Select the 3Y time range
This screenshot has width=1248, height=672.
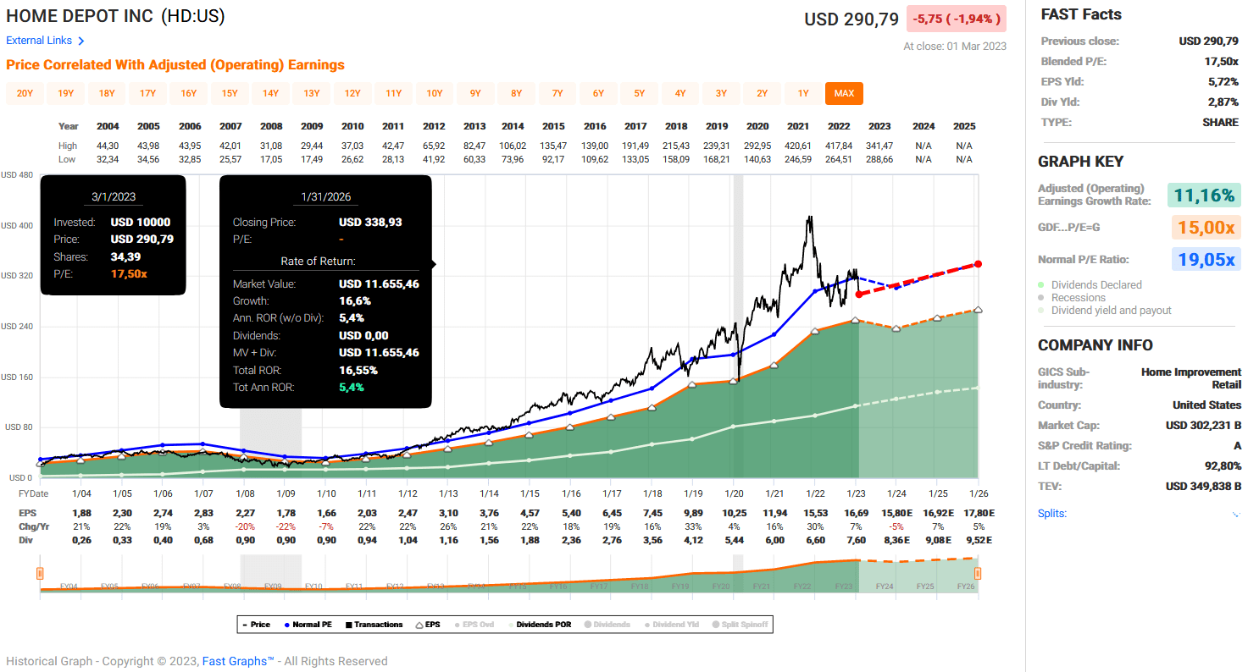click(721, 93)
